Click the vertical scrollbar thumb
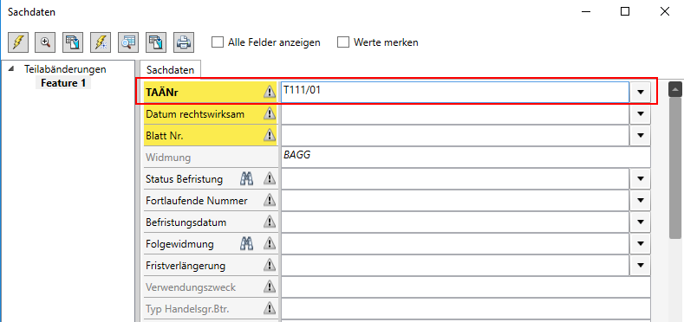The width and height of the screenshot is (684, 322). click(x=674, y=168)
